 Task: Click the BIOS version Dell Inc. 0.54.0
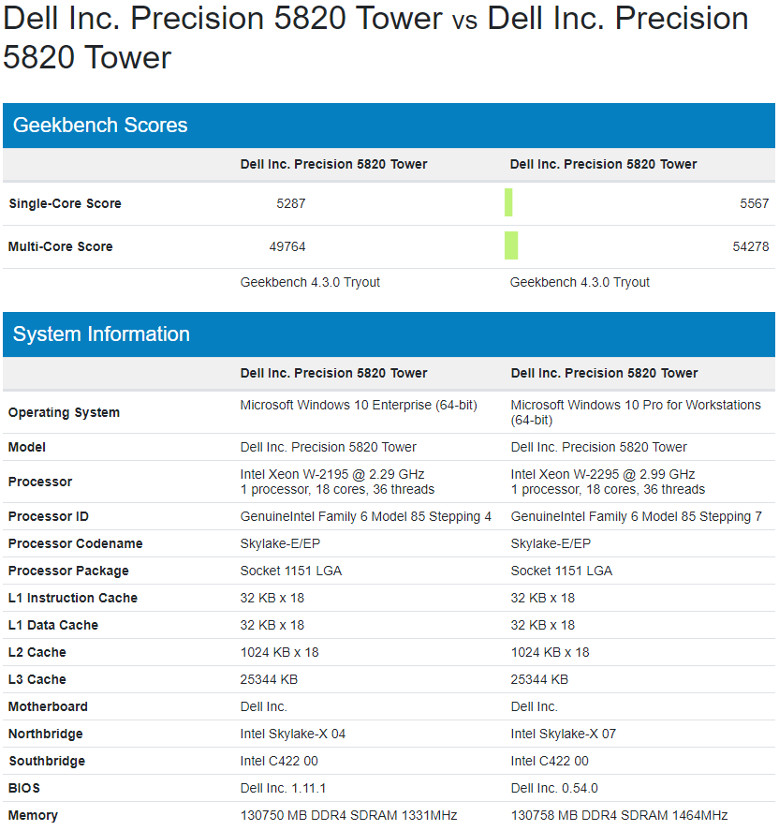coord(554,788)
